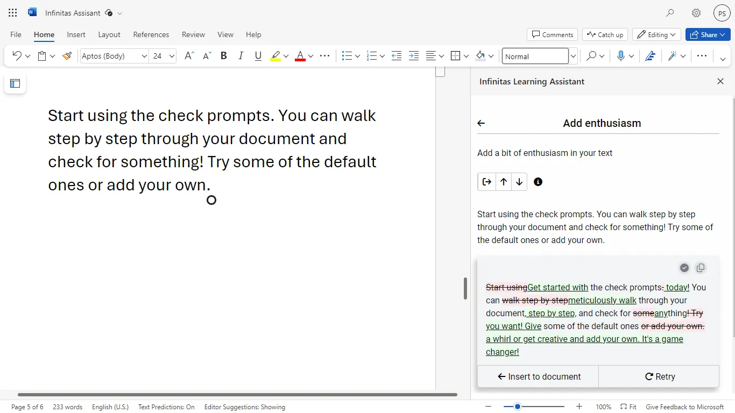Open the File menu
This screenshot has height=413, width=735.
click(x=16, y=34)
